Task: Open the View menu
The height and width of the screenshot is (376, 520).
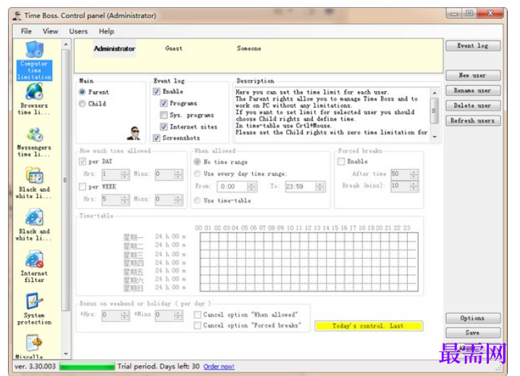Action: coord(51,31)
